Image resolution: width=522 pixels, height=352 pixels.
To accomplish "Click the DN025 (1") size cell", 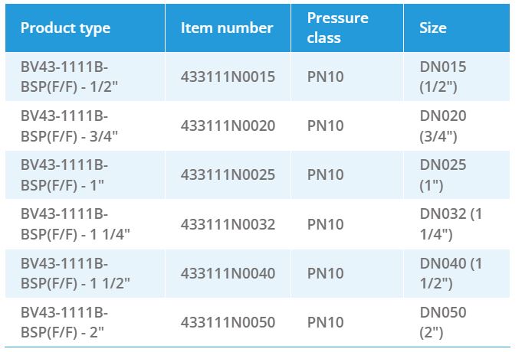I will (442, 174).
